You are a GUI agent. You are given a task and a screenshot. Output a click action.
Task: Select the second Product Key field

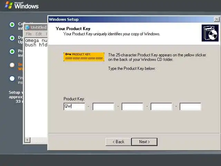click(103, 107)
